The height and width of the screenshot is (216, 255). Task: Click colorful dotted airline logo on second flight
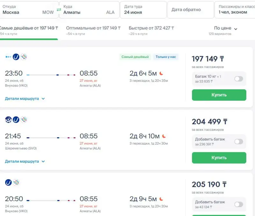(x=24, y=120)
